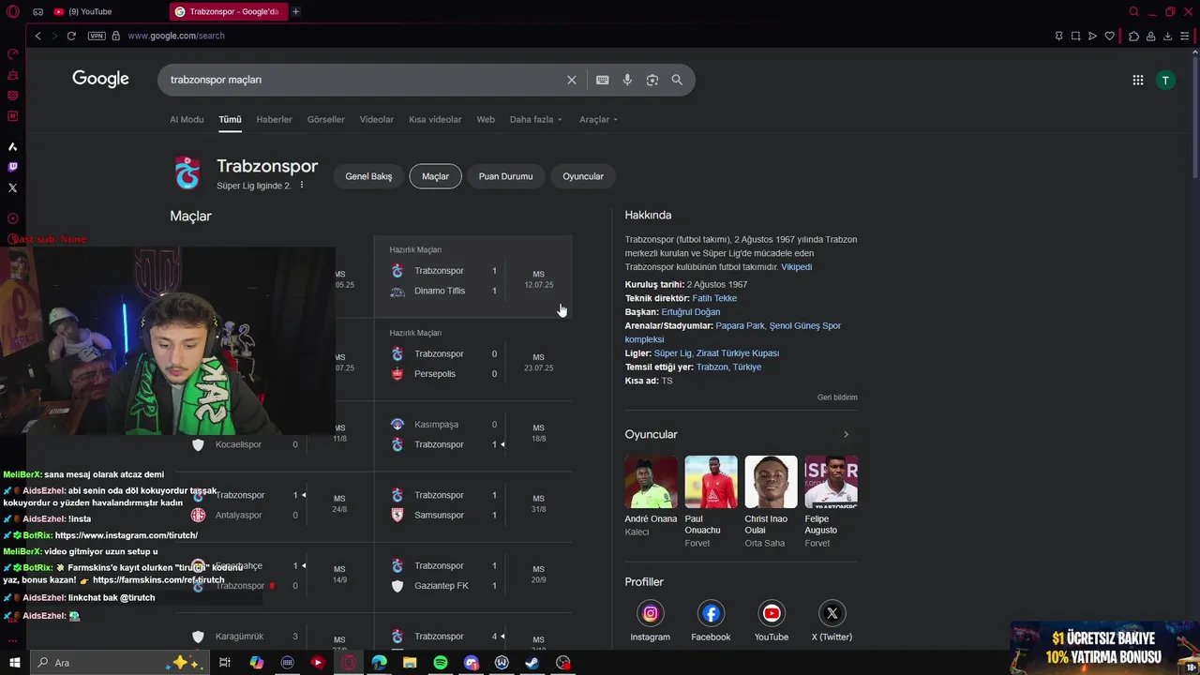The width and height of the screenshot is (1200, 675).
Task: Open André Onana player thumbnail
Action: [x=651, y=482]
